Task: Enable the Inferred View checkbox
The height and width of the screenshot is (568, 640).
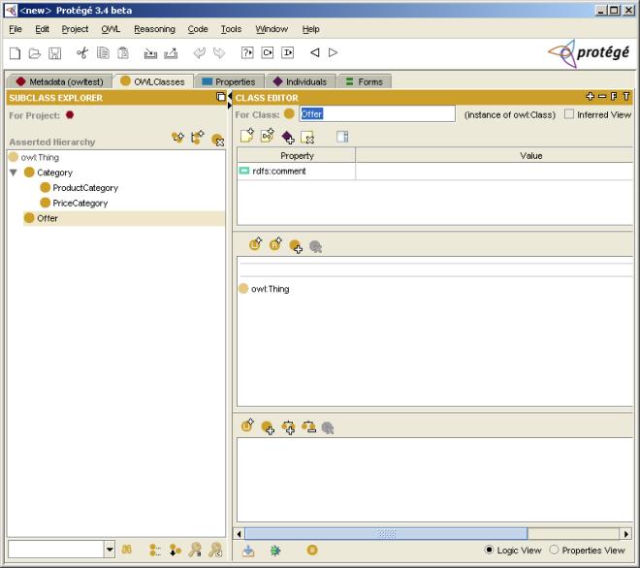Action: tap(569, 113)
